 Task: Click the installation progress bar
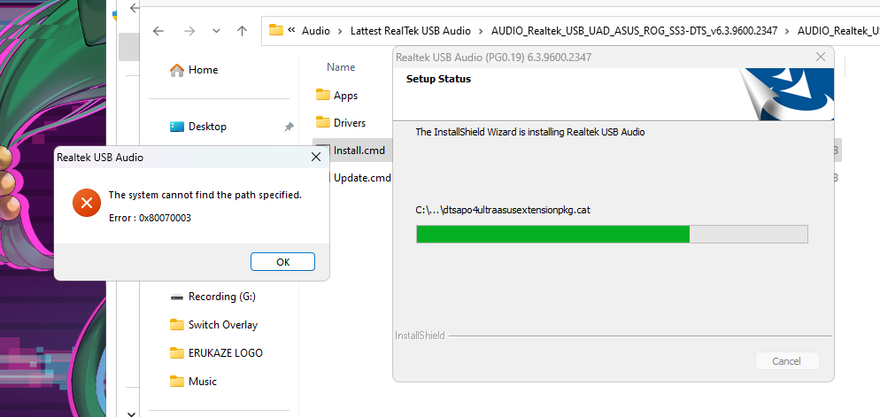612,234
